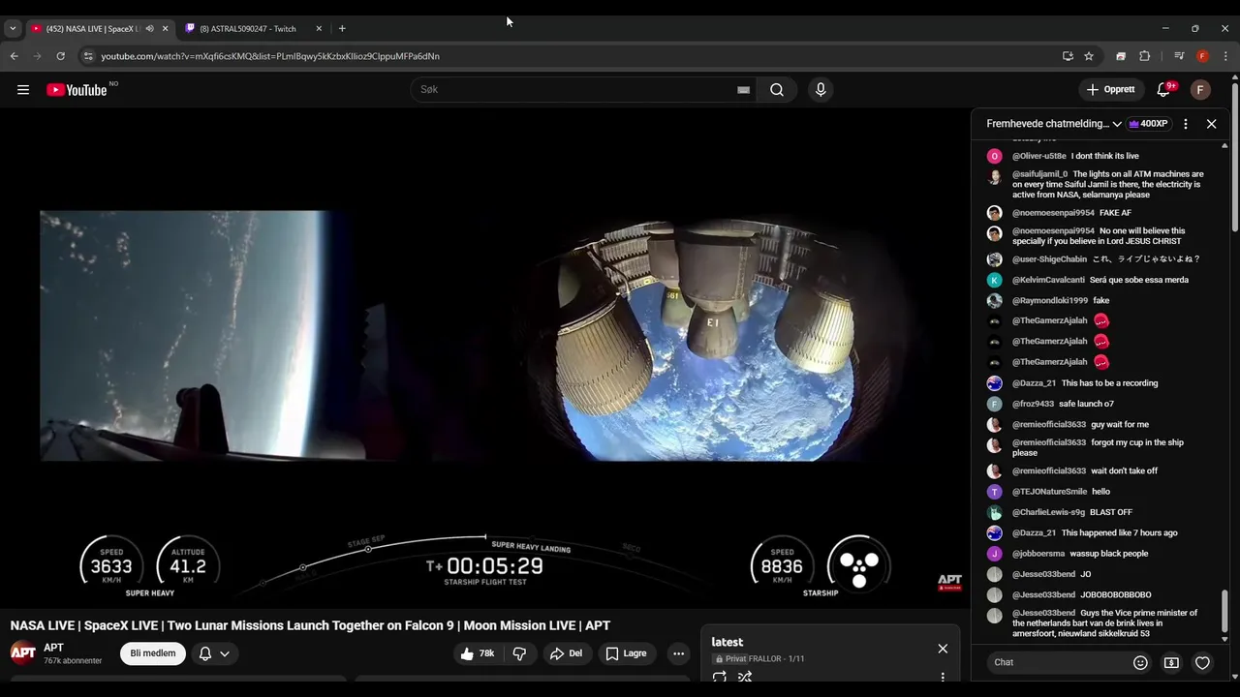Viewport: 1240px width, 697px height.
Task: Expand chat mode dropdown Fremhevede chatmelding
Action: [1054, 124]
